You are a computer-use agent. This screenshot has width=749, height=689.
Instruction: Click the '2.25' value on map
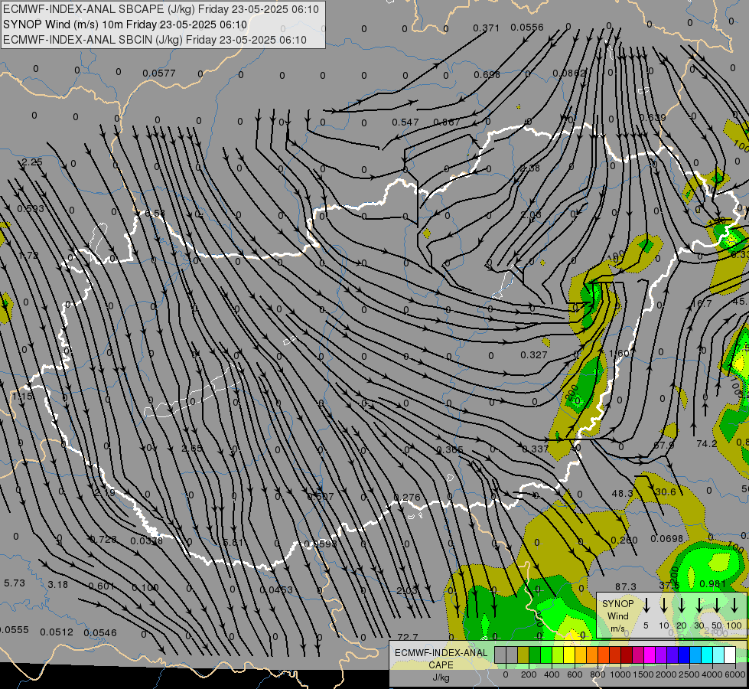32,162
